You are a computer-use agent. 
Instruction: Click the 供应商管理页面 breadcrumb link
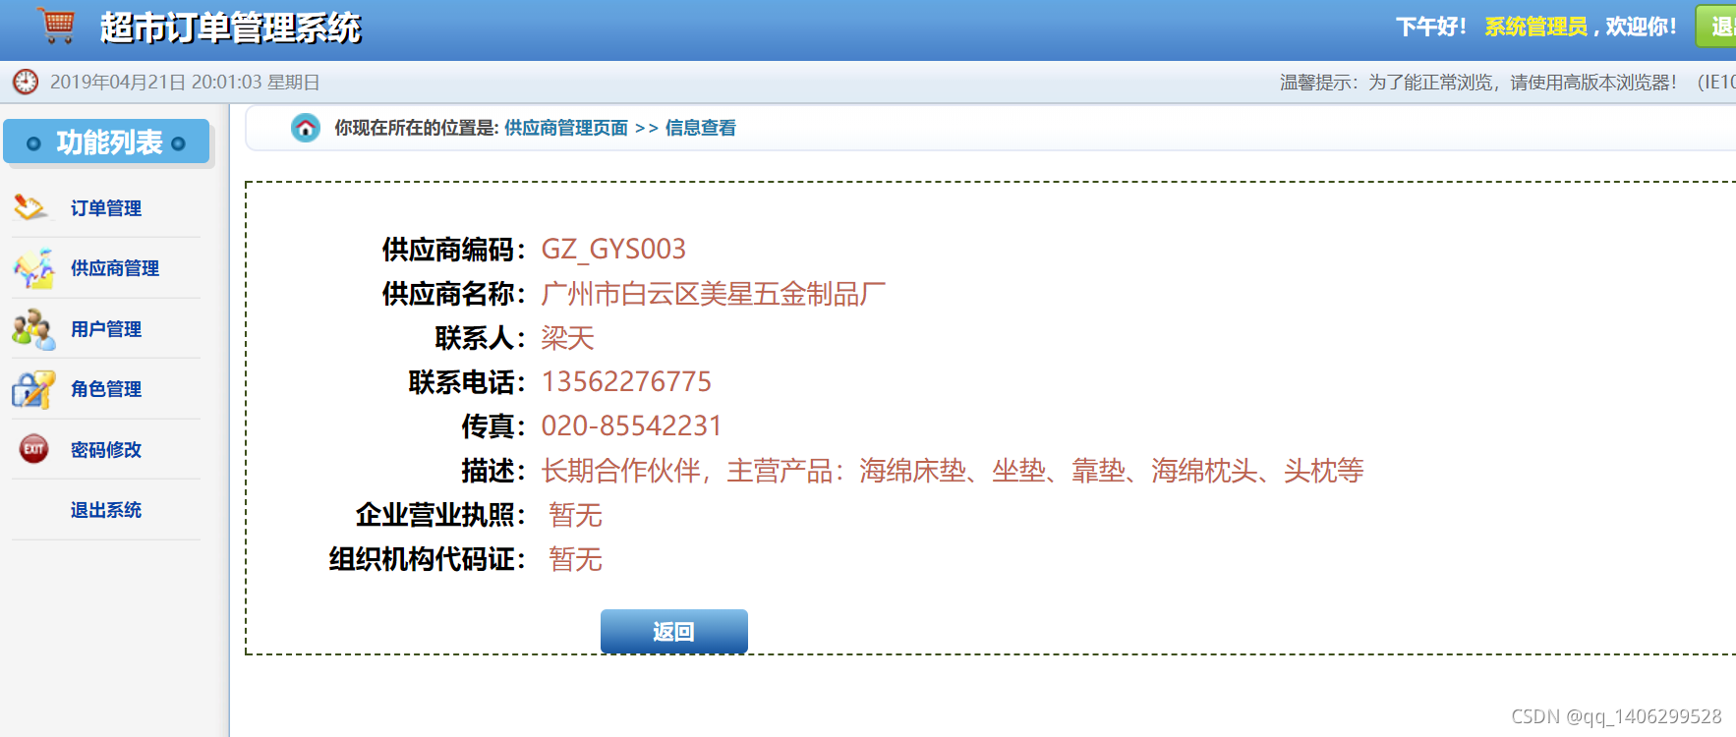(x=566, y=128)
